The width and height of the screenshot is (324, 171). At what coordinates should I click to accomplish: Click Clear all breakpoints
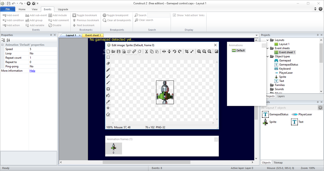(x=117, y=20)
